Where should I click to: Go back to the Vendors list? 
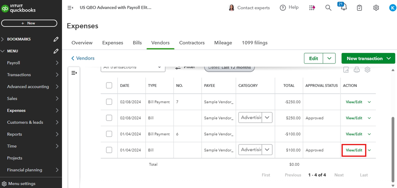[83, 58]
